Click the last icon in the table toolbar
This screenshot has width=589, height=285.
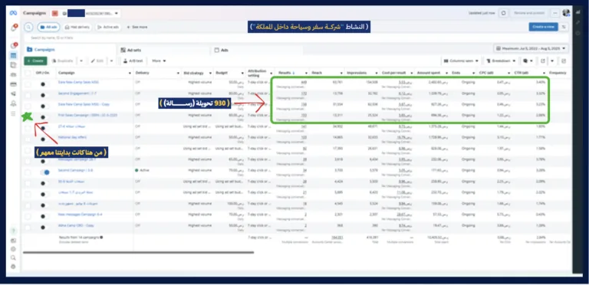564,61
